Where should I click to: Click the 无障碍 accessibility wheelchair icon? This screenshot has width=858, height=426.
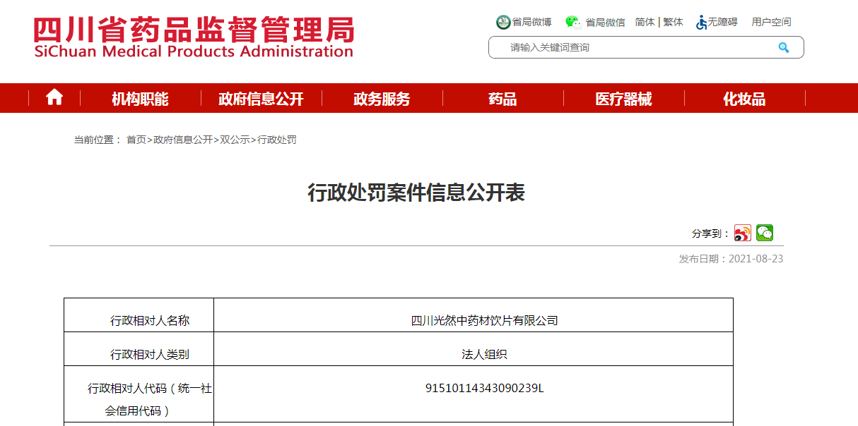tap(702, 23)
